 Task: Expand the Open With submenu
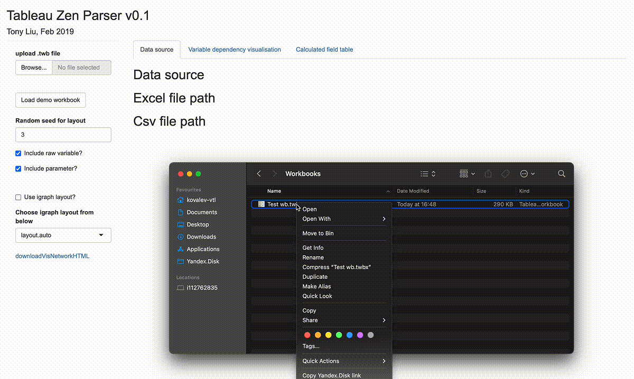point(343,219)
